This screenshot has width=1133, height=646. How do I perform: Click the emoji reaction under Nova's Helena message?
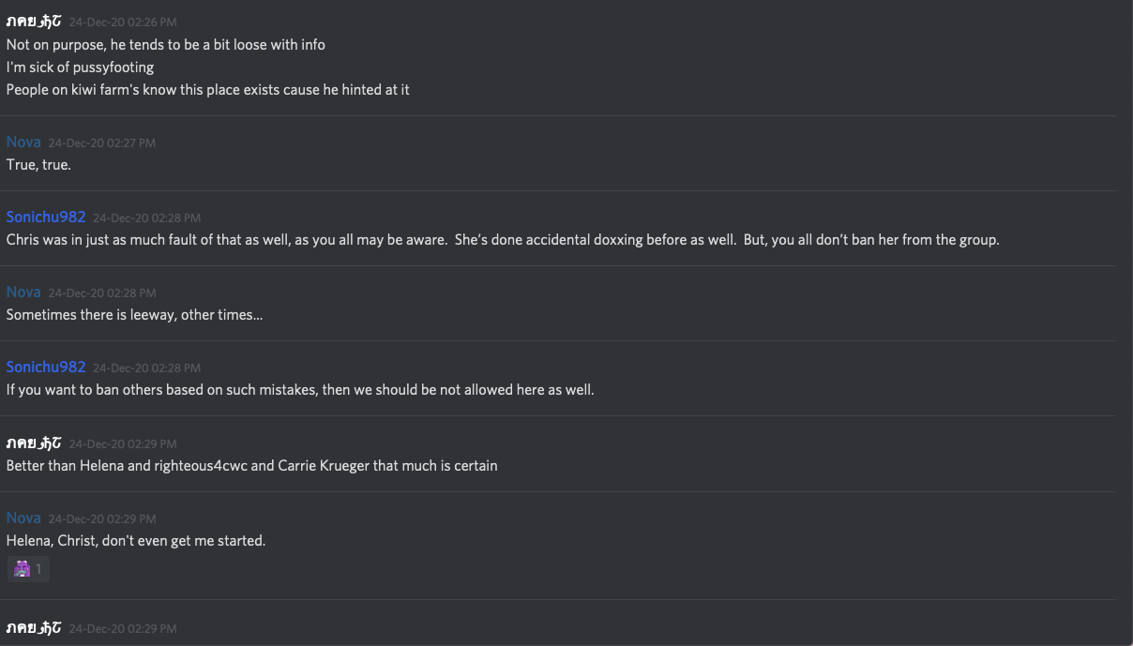23,568
